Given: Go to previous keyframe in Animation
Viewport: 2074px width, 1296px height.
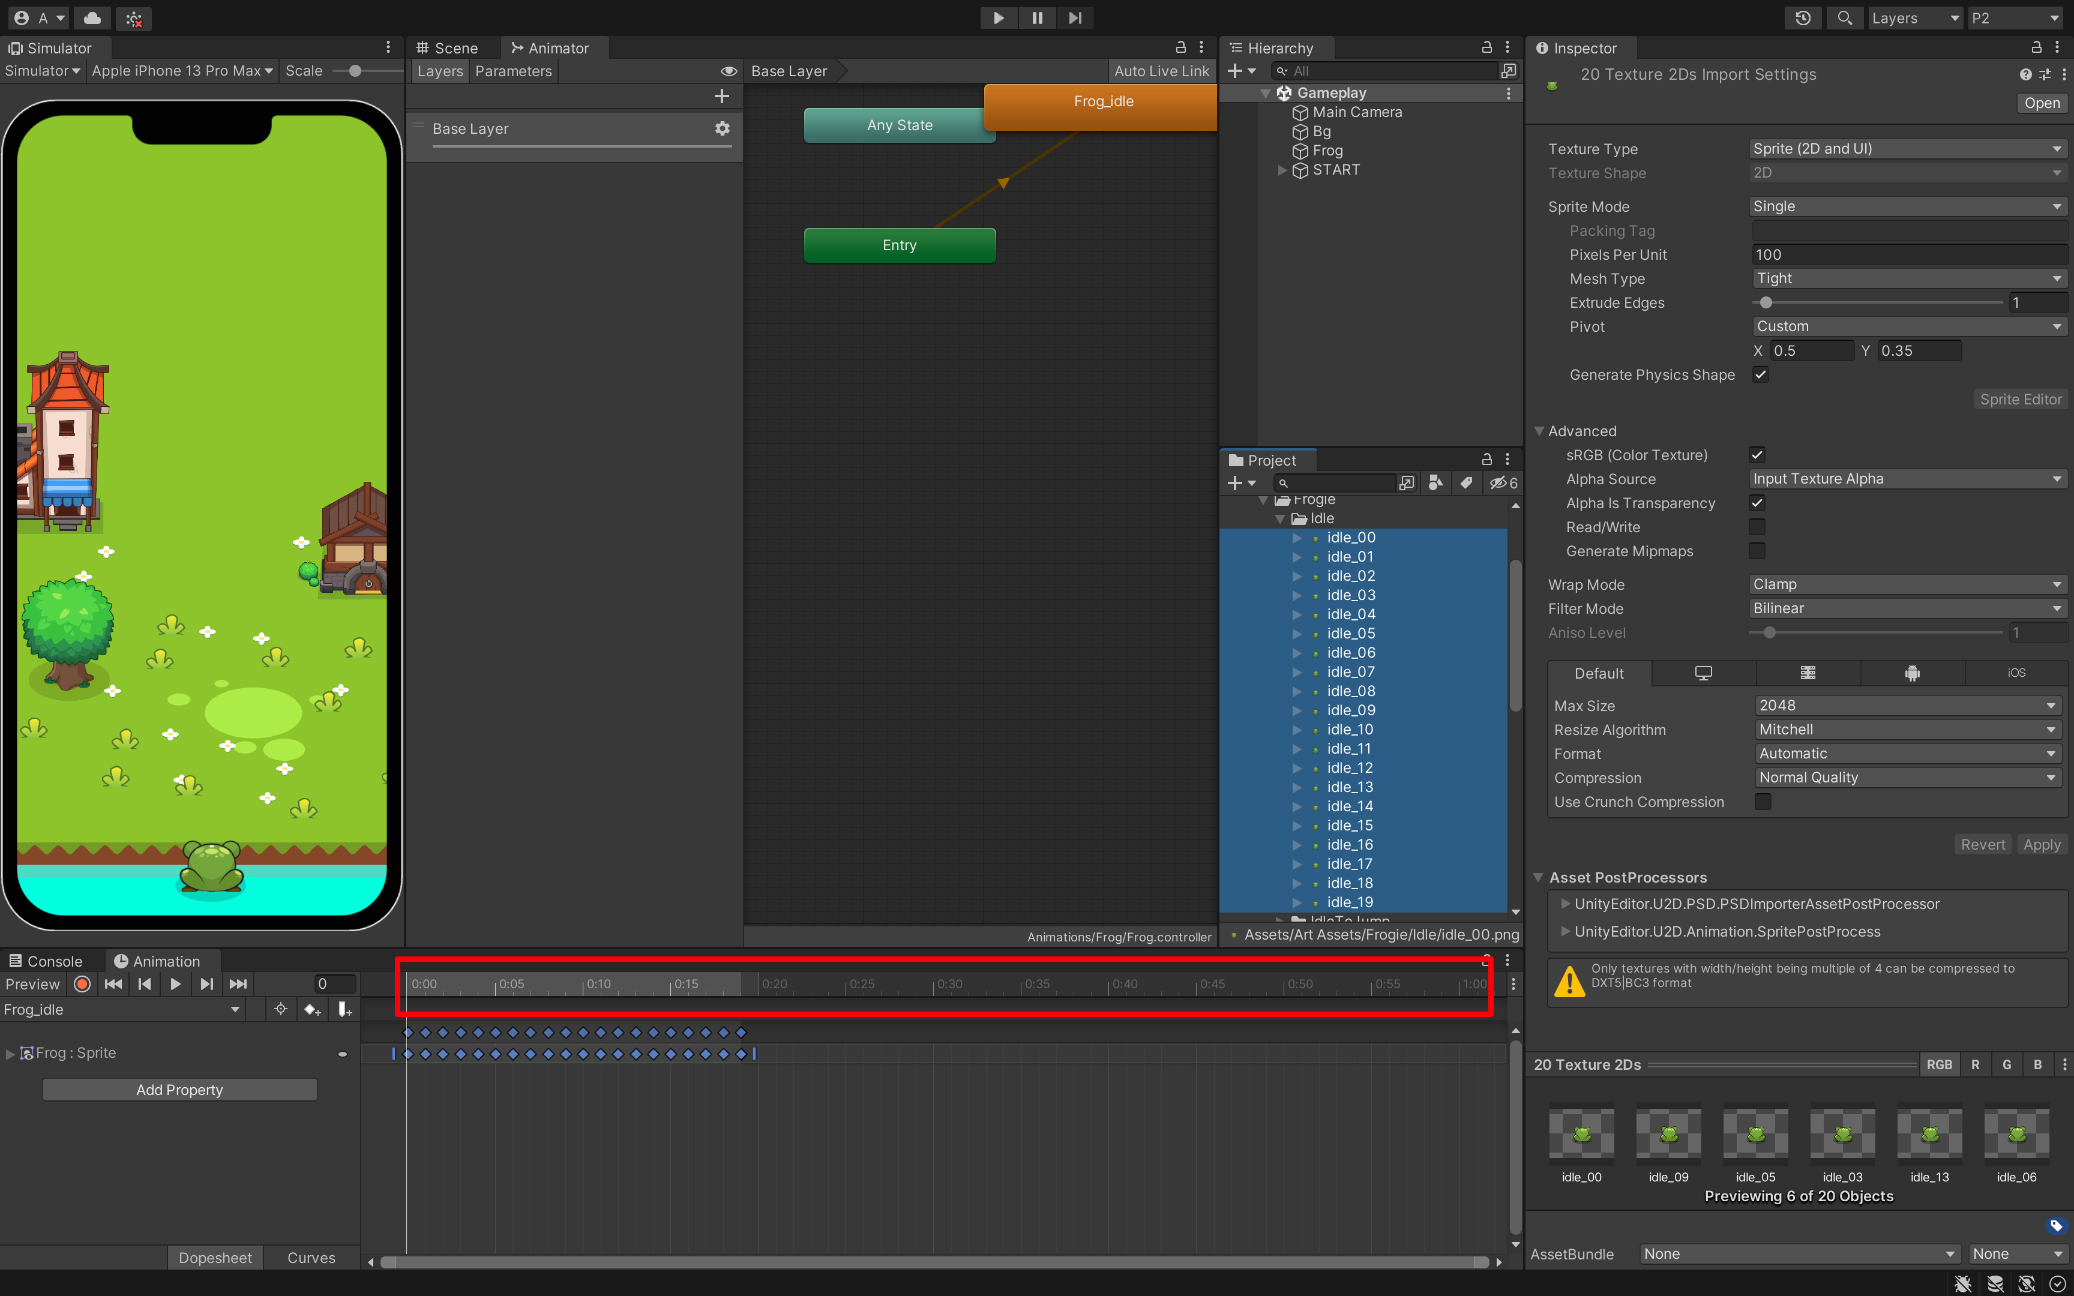Looking at the screenshot, I should [x=145, y=984].
